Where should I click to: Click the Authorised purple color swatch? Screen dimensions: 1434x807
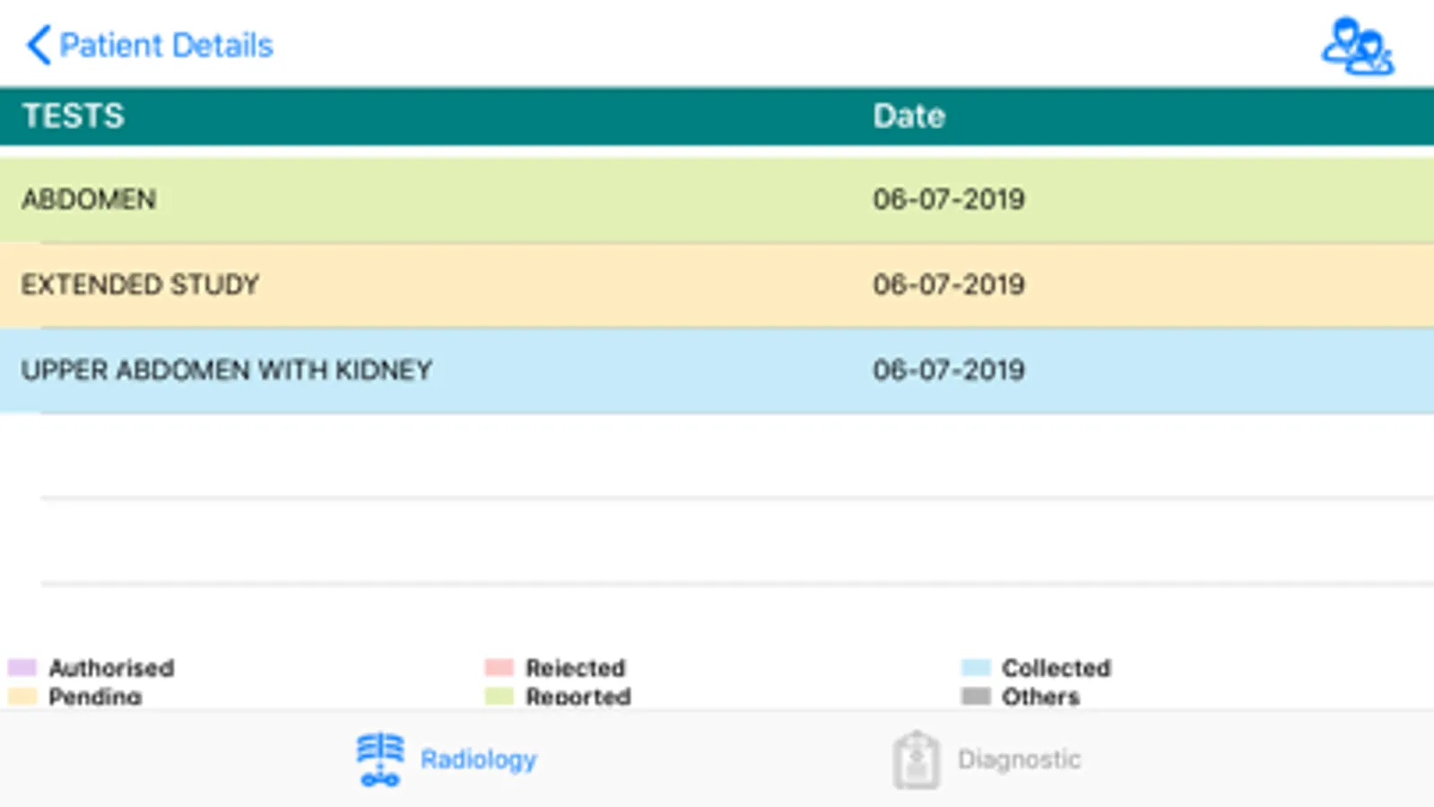tap(22, 667)
